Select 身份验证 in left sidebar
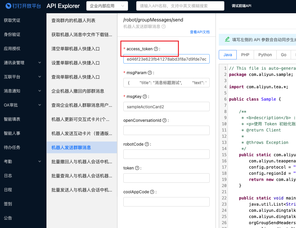Viewport: 296px width, 228px height. coord(12,35)
